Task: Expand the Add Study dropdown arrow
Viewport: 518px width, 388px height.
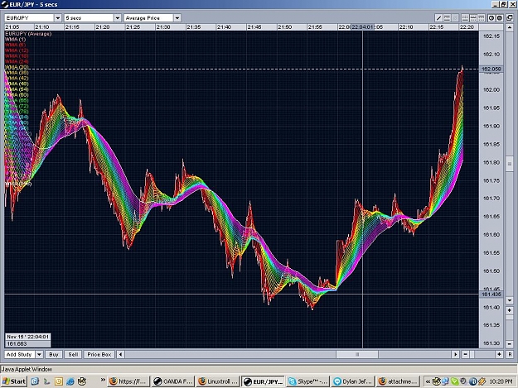Action: point(39,354)
